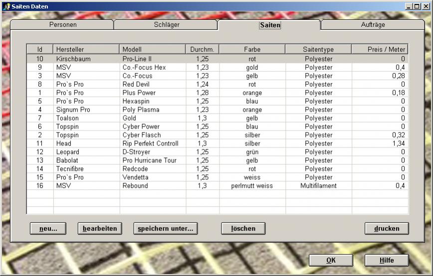Click speichern unter... button

[x=166, y=229]
